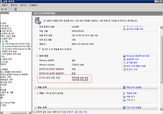This screenshot has height=114, width=163.
Task: Click the Back arrow toolbar icon
Action: (x=2, y=9)
